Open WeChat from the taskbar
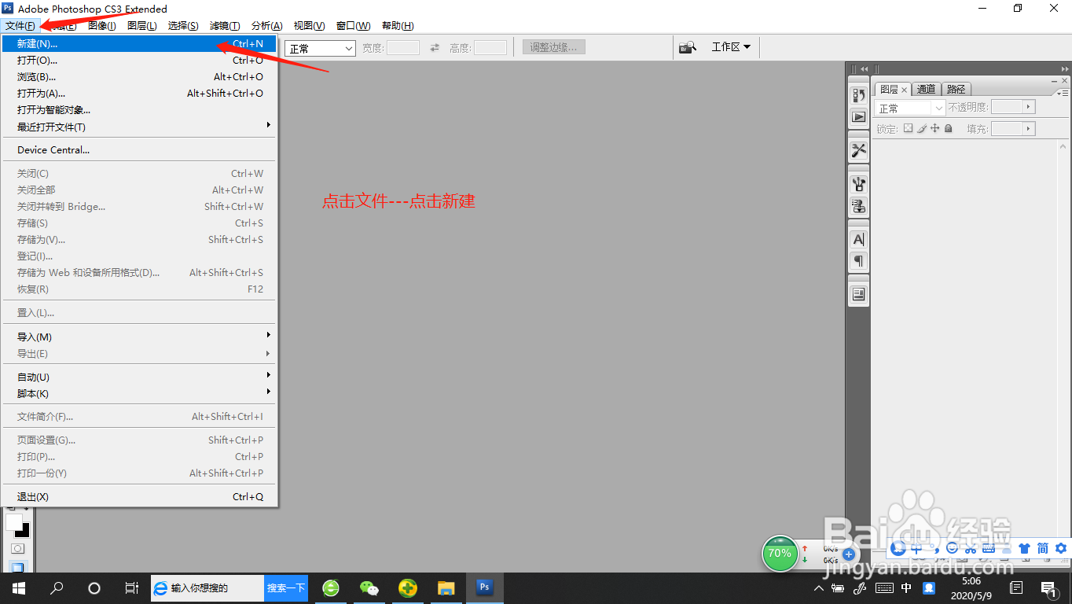Image resolution: width=1072 pixels, height=604 pixels. (x=369, y=587)
